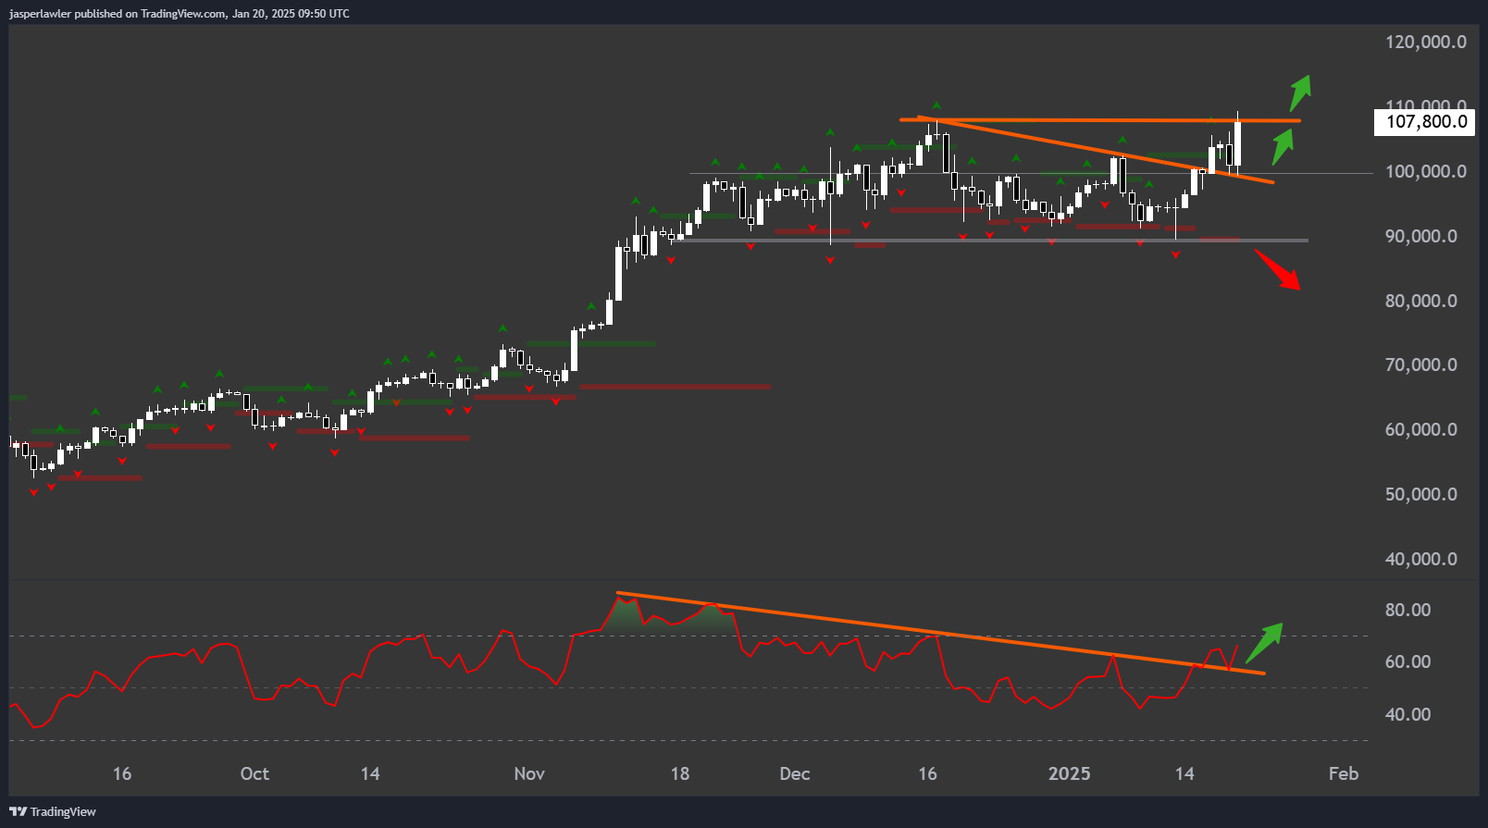Screen dimensions: 1488x828
Task: Click the 80,000.0 price axis label
Action: (x=1420, y=301)
